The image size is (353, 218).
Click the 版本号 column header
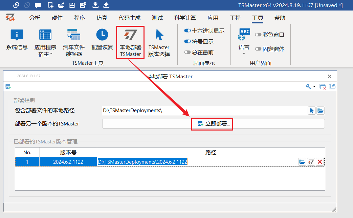coord(68,153)
